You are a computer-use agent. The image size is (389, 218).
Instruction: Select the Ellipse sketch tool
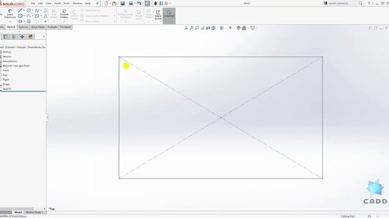(x=37, y=16)
